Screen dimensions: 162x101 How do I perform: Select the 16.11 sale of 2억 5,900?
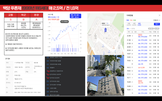(x=143, y=78)
